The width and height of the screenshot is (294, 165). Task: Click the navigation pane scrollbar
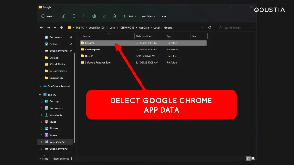pos(74,98)
